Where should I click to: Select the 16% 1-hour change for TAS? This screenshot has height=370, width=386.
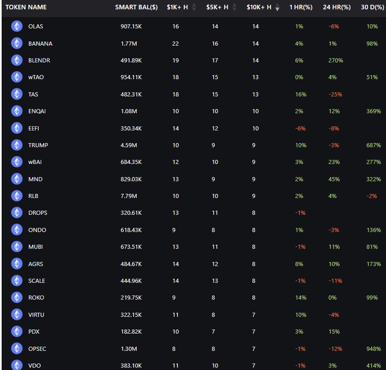click(301, 94)
